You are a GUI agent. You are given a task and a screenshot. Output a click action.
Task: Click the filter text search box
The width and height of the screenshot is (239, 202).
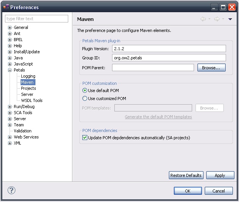[x=37, y=19]
